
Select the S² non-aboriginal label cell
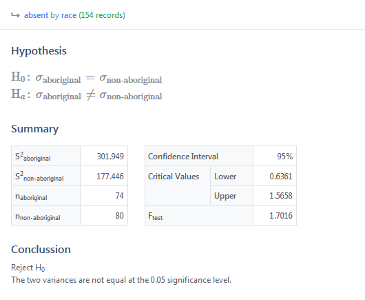pyautogui.click(x=45, y=176)
